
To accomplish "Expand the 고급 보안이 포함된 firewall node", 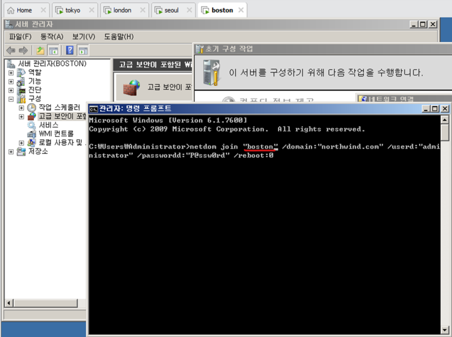I will (x=21, y=117).
